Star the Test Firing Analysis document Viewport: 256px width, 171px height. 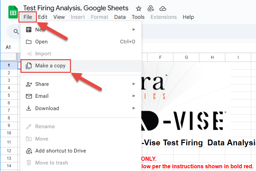point(139,9)
